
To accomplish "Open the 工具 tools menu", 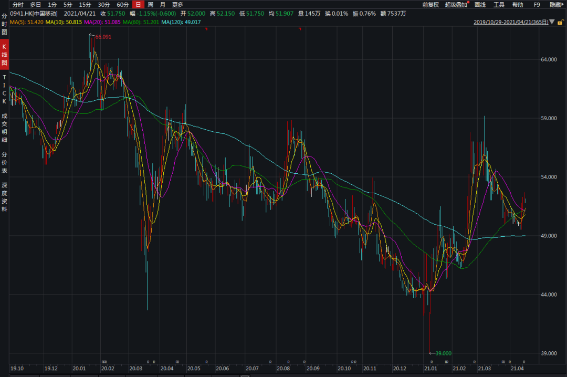I will (x=499, y=5).
